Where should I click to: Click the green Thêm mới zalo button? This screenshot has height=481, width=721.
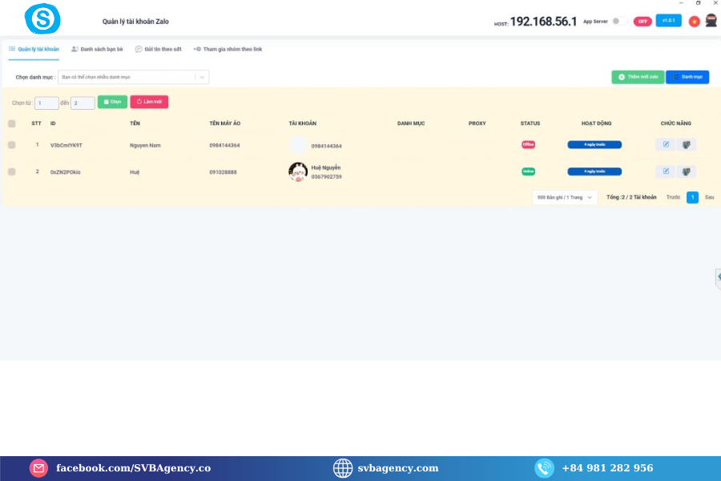(x=638, y=77)
